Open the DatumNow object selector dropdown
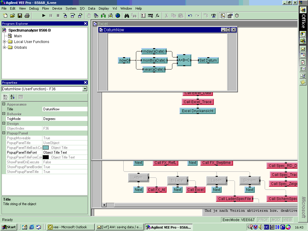Viewport: 308px width, 231px height. pyautogui.click(x=85, y=89)
